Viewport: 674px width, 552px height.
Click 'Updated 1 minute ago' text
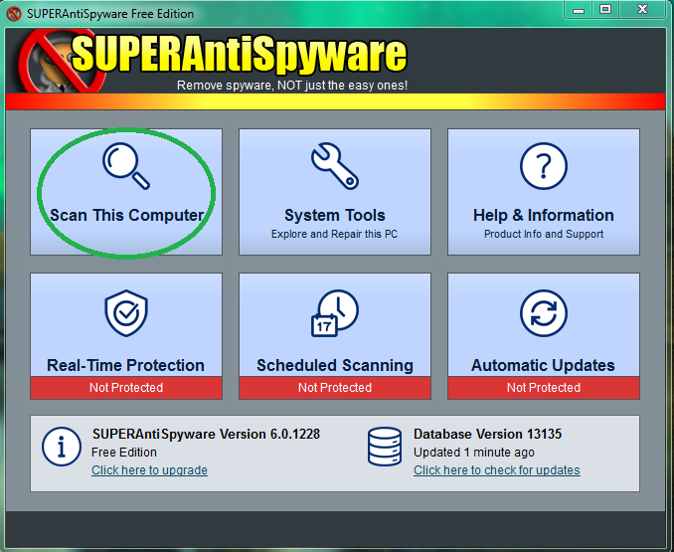(474, 453)
